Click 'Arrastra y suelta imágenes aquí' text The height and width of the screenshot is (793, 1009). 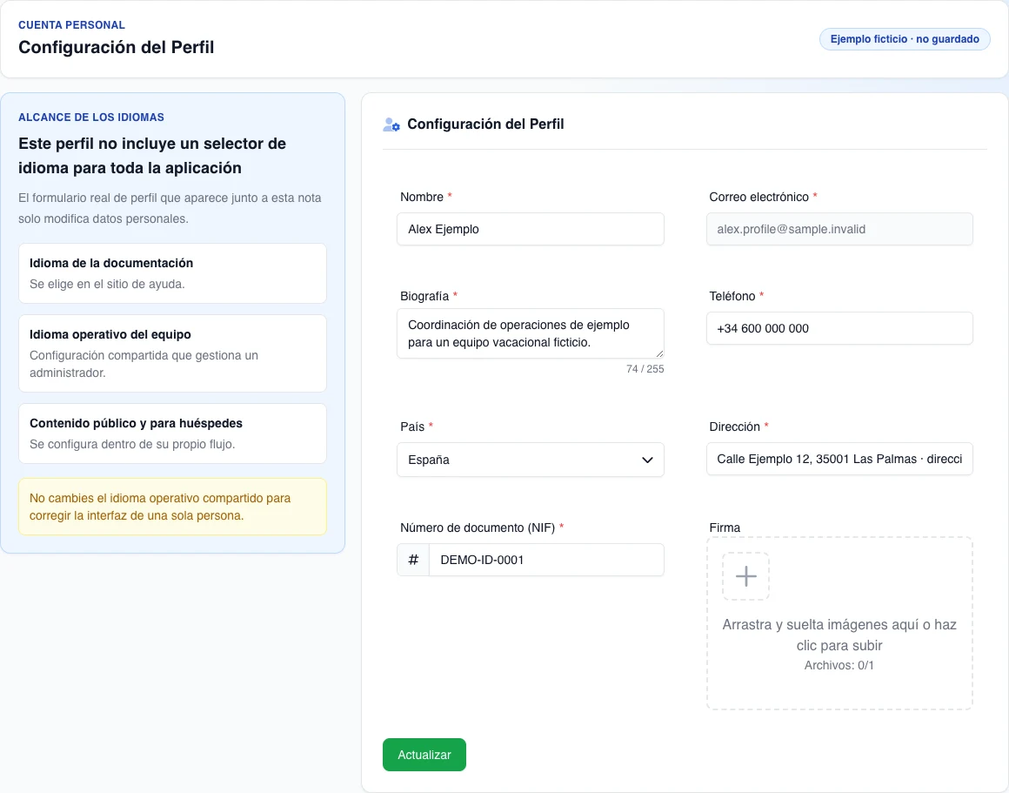[x=839, y=635]
